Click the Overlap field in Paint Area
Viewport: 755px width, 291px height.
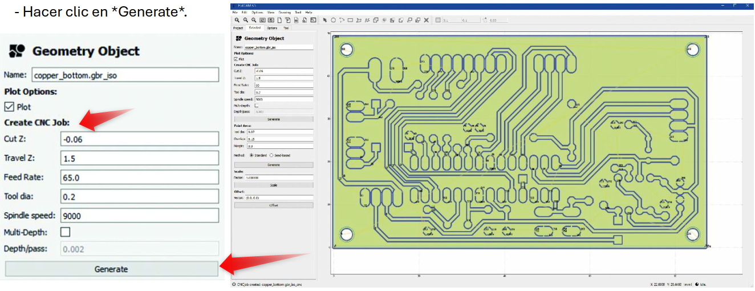[x=280, y=139]
